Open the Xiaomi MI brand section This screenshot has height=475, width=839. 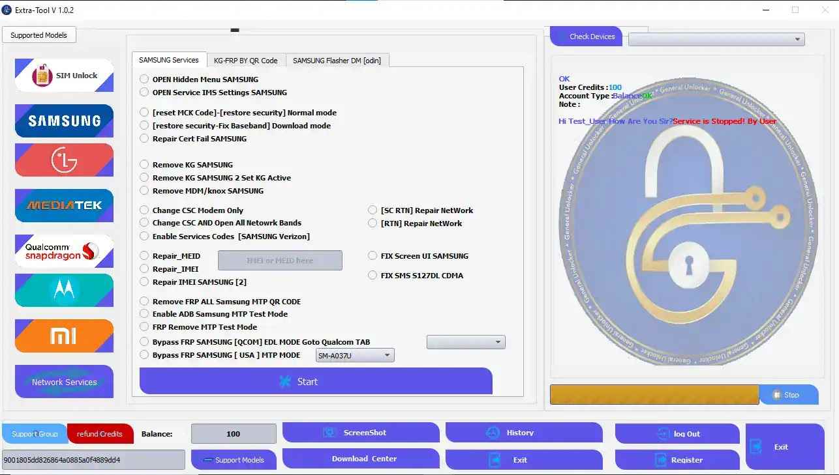coord(64,336)
